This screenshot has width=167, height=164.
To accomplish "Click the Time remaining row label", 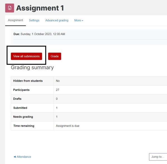I will pos(24,126).
